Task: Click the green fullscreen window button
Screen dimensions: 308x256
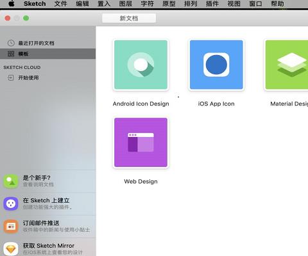Action: click(x=26, y=18)
